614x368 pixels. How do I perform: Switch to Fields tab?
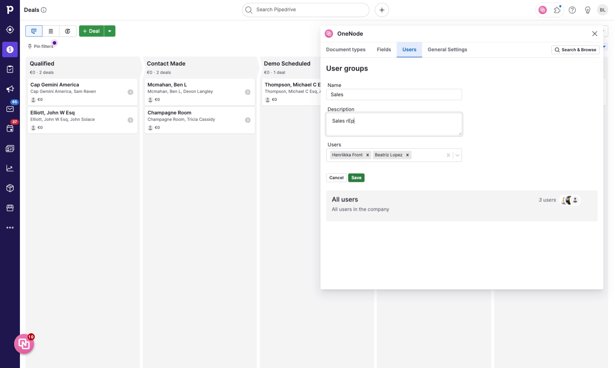click(384, 50)
